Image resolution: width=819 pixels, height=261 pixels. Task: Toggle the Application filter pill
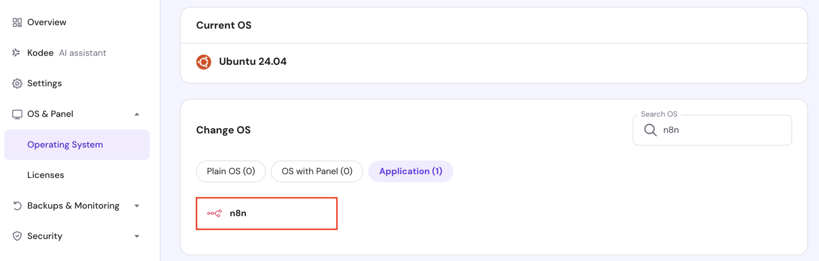point(411,171)
